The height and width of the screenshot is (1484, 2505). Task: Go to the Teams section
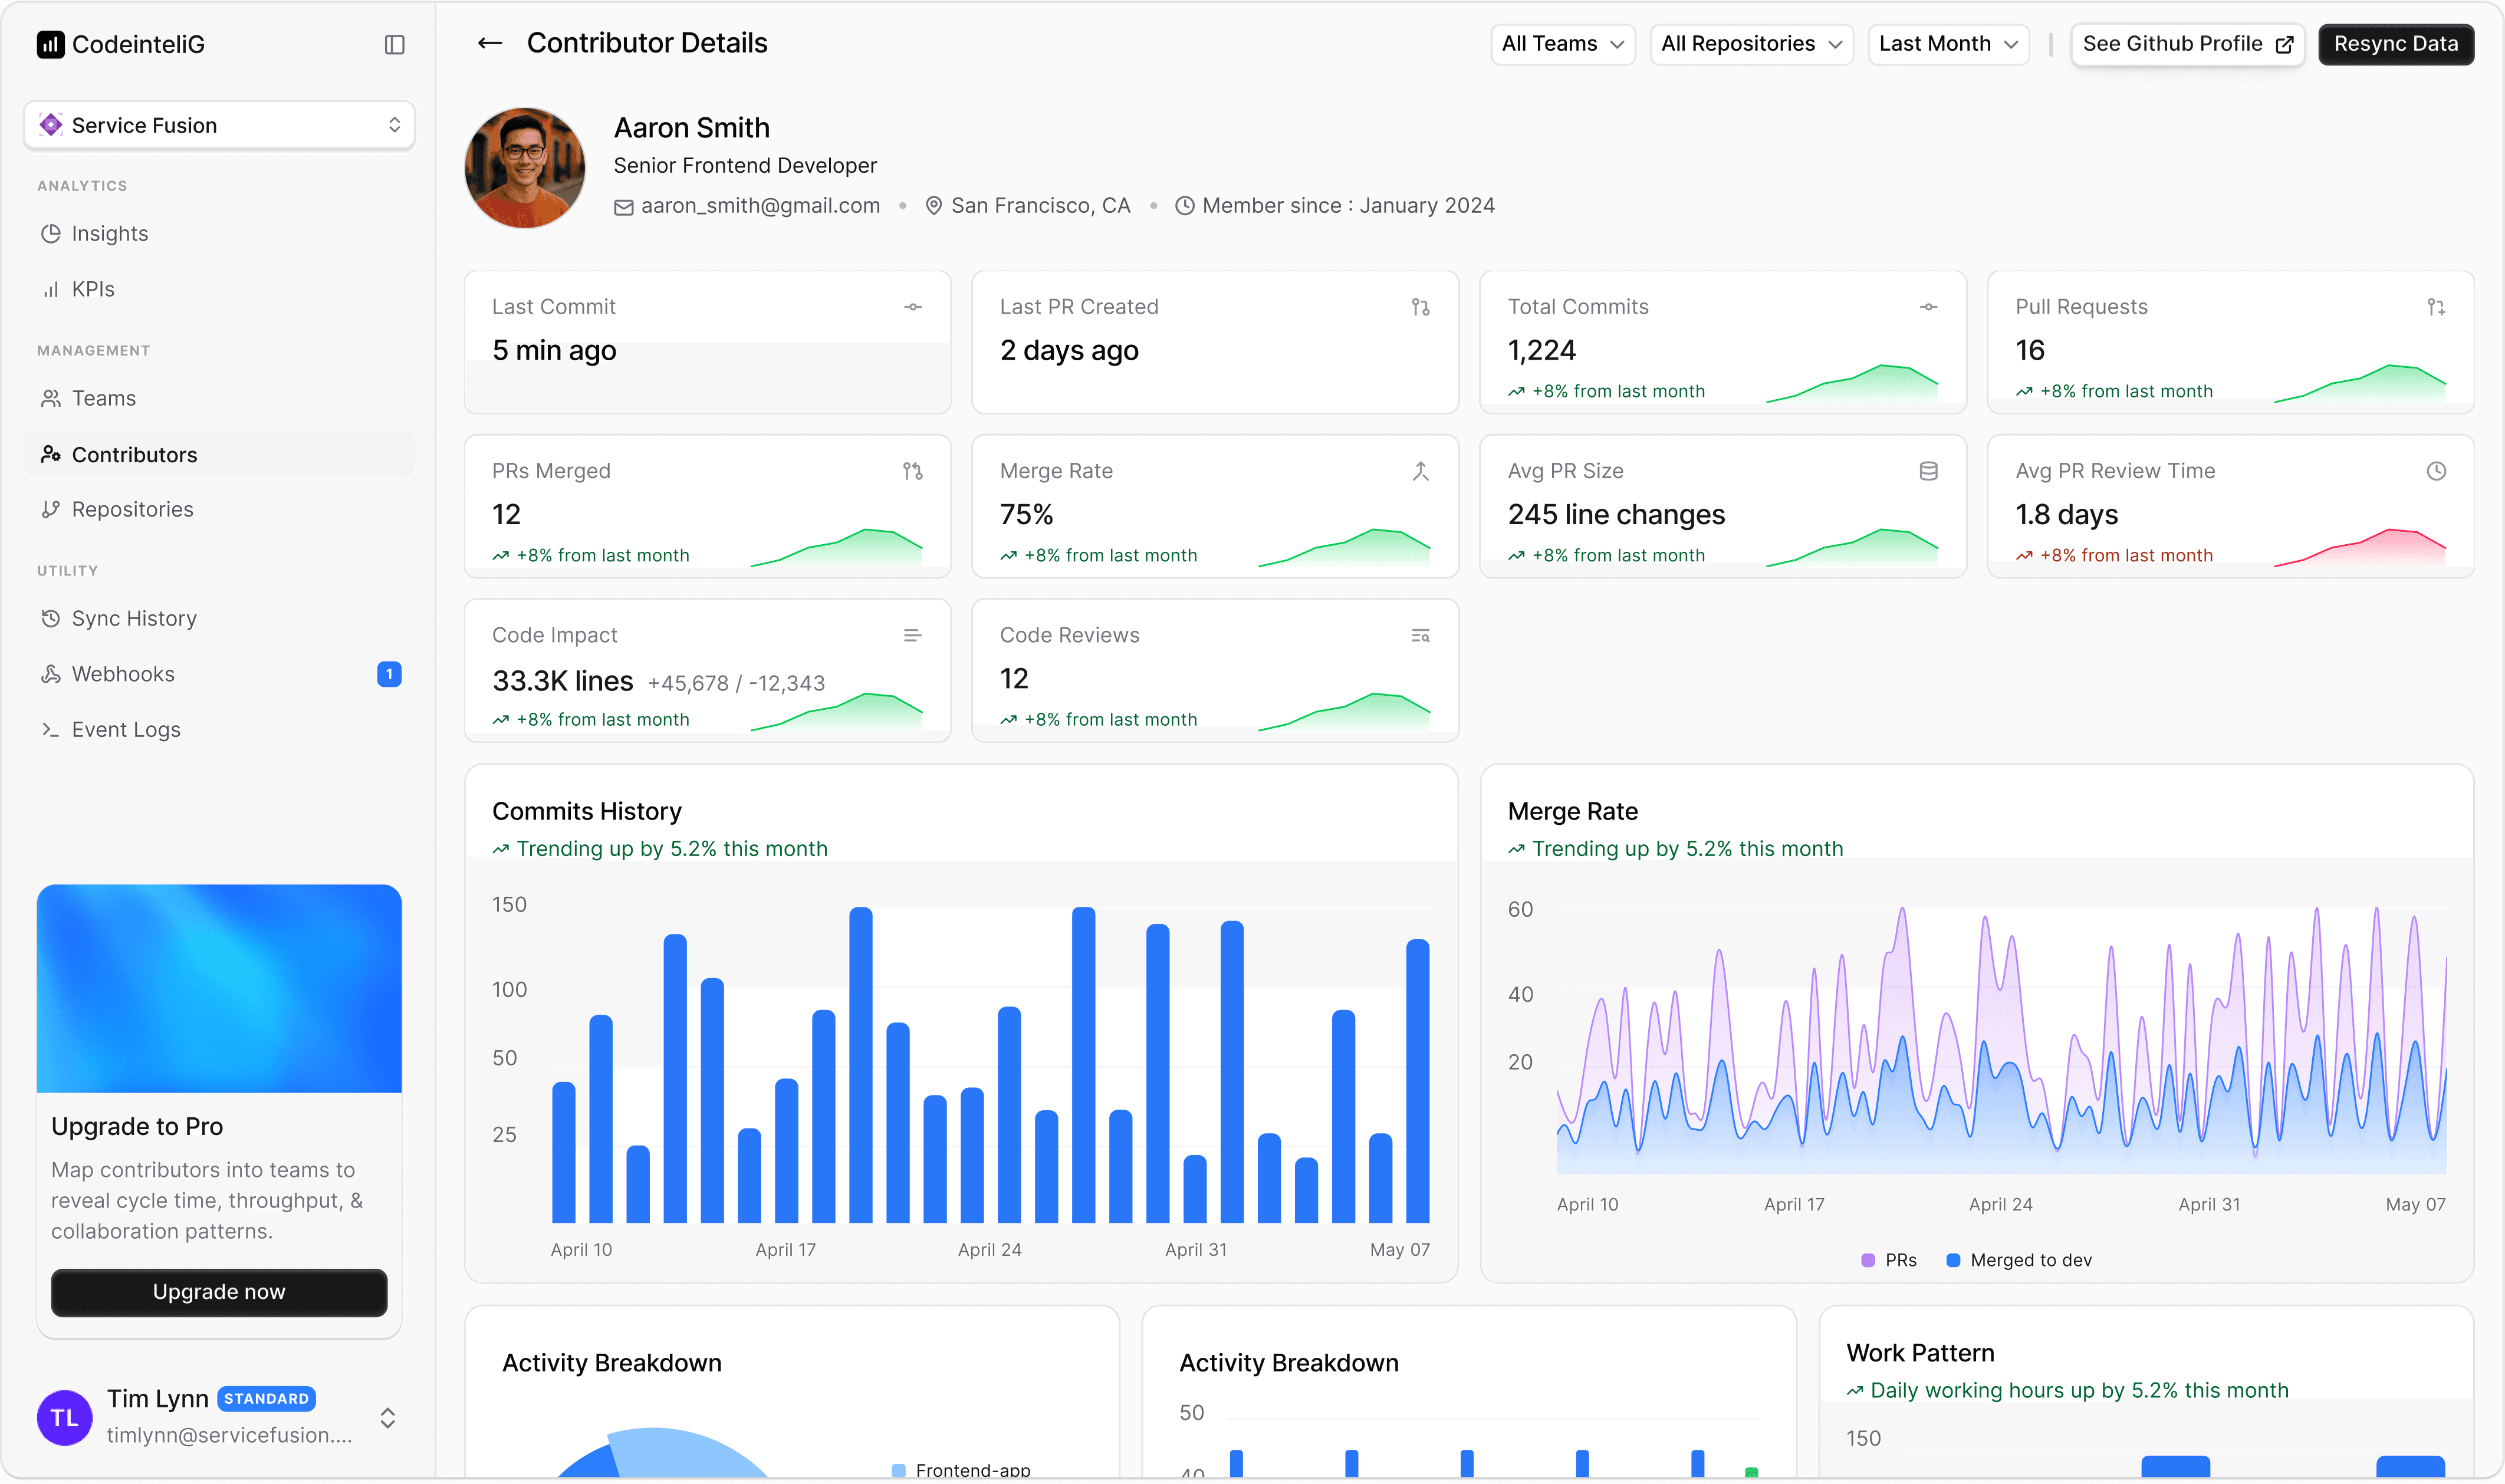tap(219, 398)
